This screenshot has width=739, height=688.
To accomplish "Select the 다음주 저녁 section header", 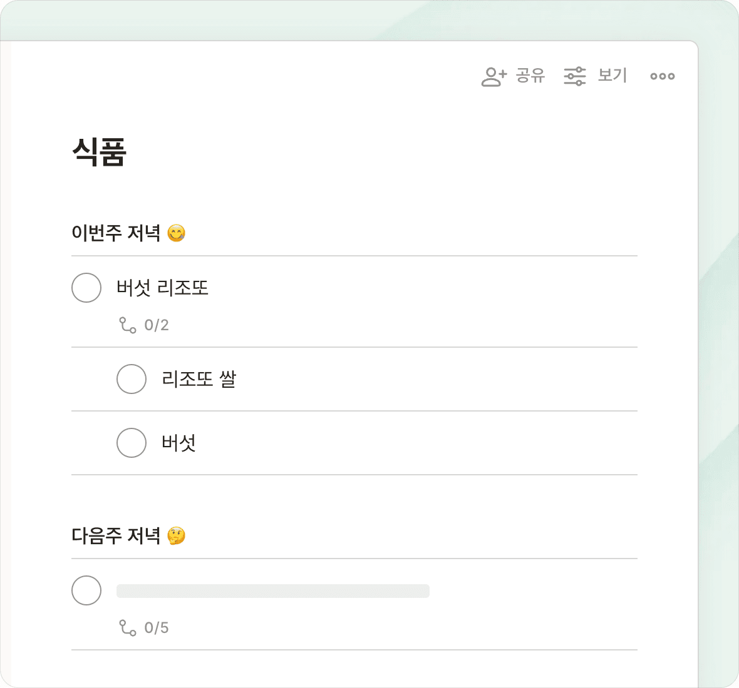I will tap(116, 536).
